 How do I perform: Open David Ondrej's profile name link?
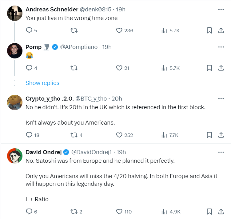tap(43, 152)
